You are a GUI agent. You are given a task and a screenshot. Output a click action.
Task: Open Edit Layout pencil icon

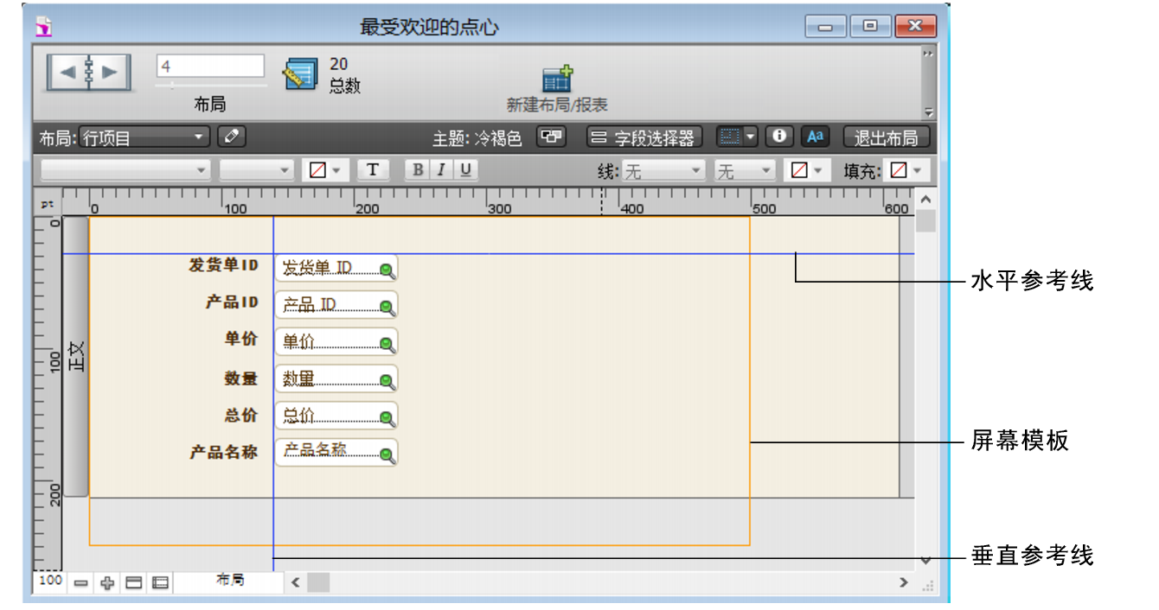click(231, 137)
